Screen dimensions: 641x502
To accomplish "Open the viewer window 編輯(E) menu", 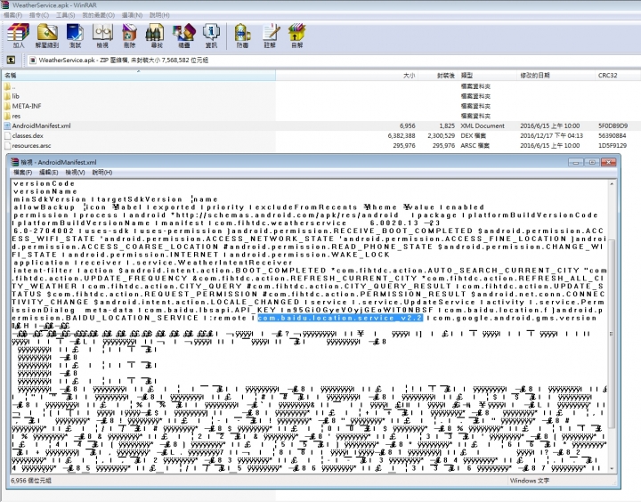I will tap(49, 173).
